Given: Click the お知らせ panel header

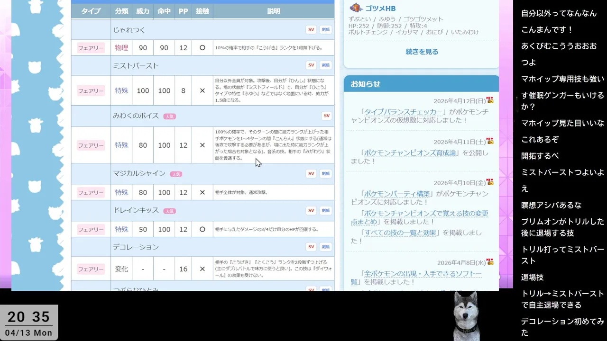Looking at the screenshot, I should [x=421, y=84].
